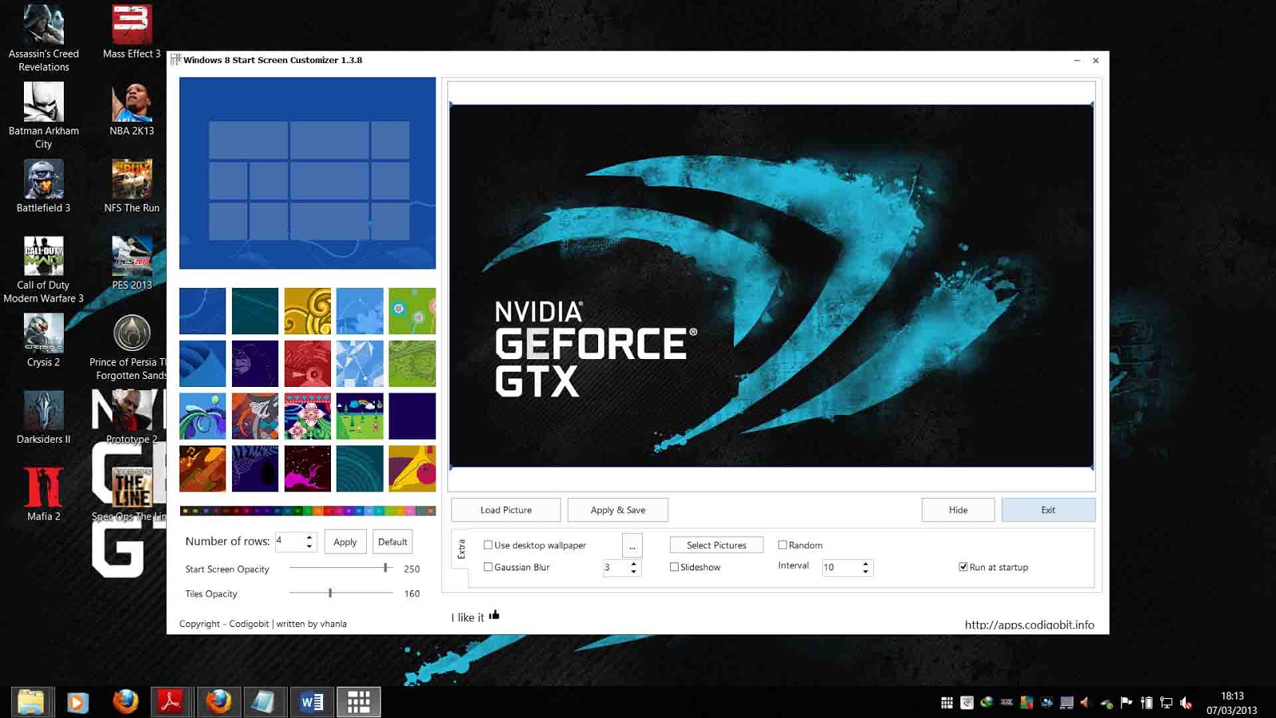Viewport: 1276px width, 718px height.
Task: Pick a color from the accent color strip
Action: [308, 511]
